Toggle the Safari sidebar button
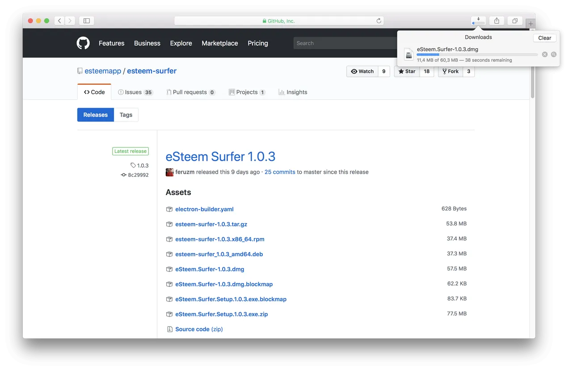 tap(87, 21)
